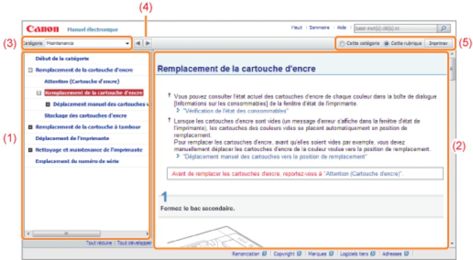Go to next topic arrow button
473x260 pixels.
[148, 43]
